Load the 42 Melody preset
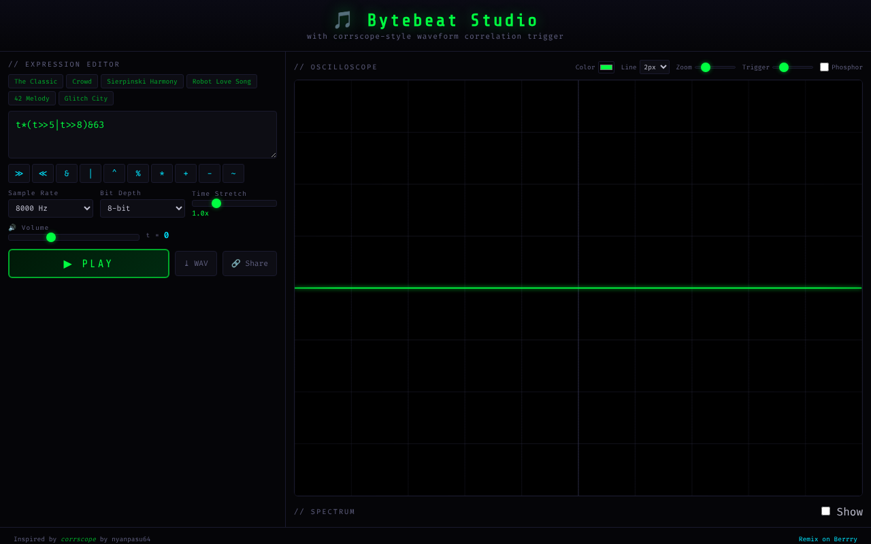Screen dimensions: 871x544 tap(32, 99)
